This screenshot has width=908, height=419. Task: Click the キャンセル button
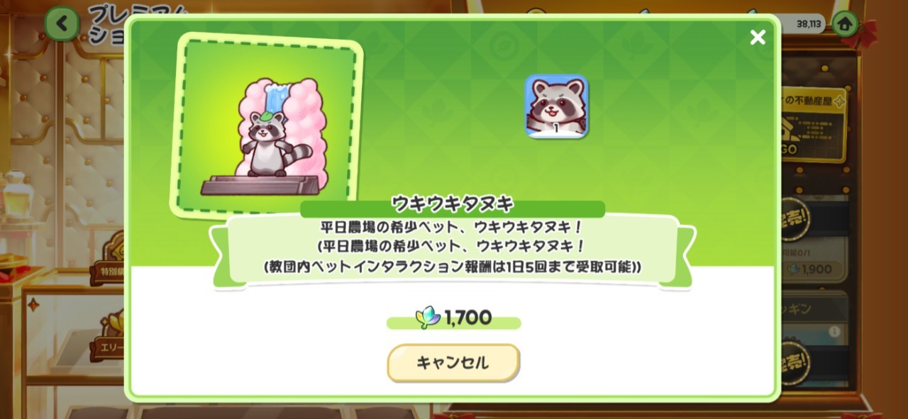click(453, 363)
